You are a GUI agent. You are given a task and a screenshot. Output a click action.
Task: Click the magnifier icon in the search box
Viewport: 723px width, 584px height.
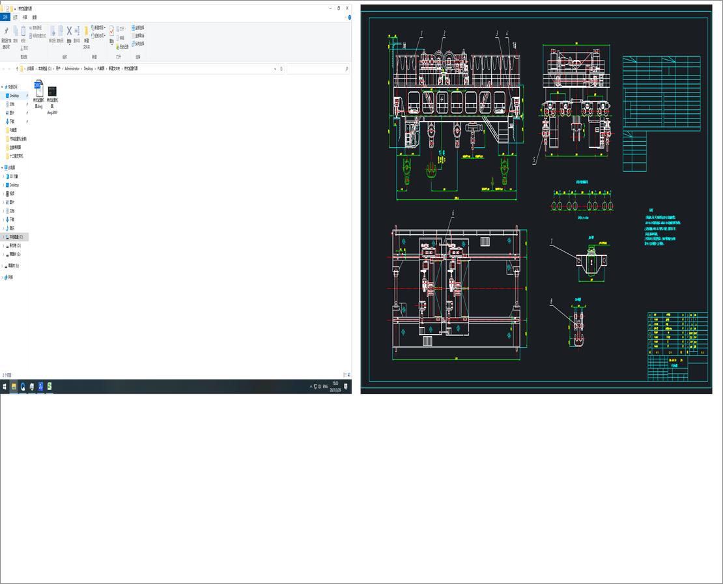click(347, 68)
